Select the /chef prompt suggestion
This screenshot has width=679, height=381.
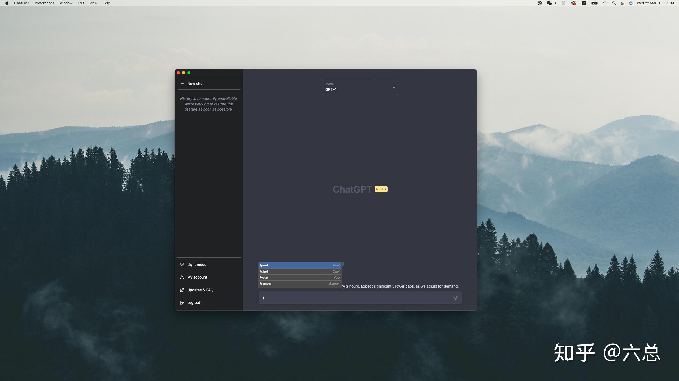tap(300, 271)
